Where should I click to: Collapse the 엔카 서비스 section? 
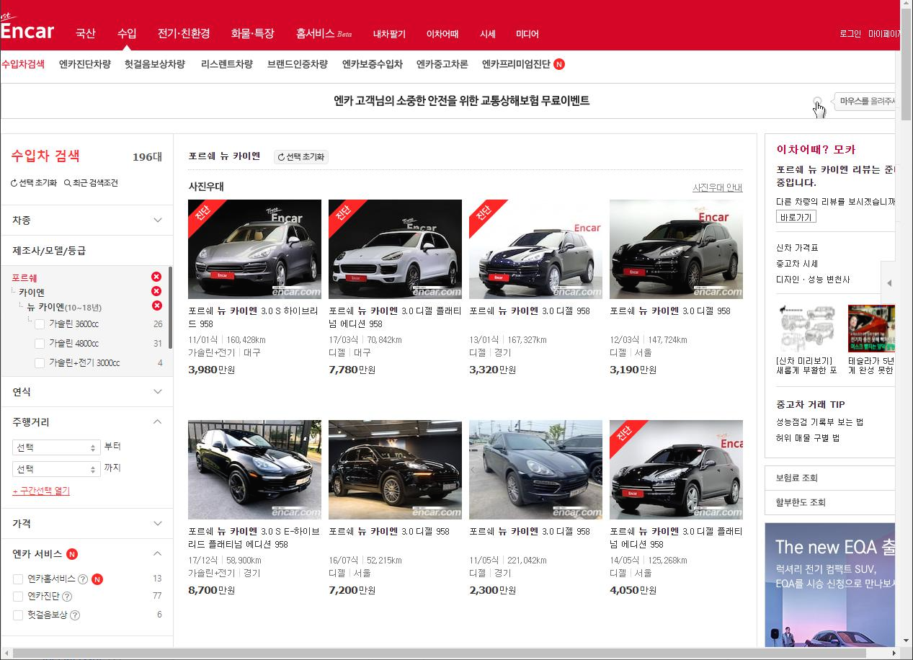click(158, 553)
